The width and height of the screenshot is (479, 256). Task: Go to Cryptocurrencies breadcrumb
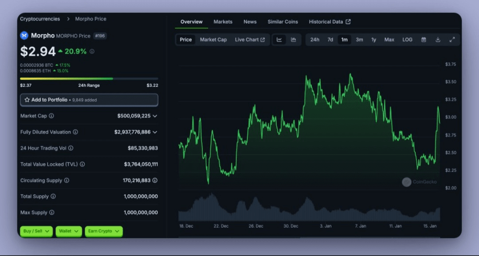click(x=40, y=19)
